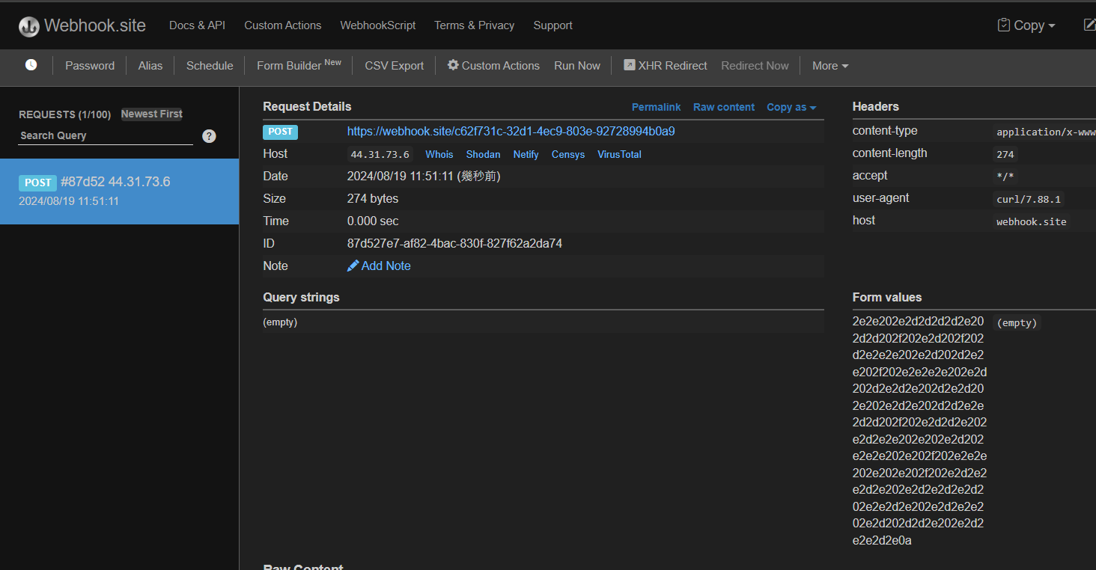Open the Permalink link
Image resolution: width=1096 pixels, height=570 pixels.
click(x=657, y=107)
